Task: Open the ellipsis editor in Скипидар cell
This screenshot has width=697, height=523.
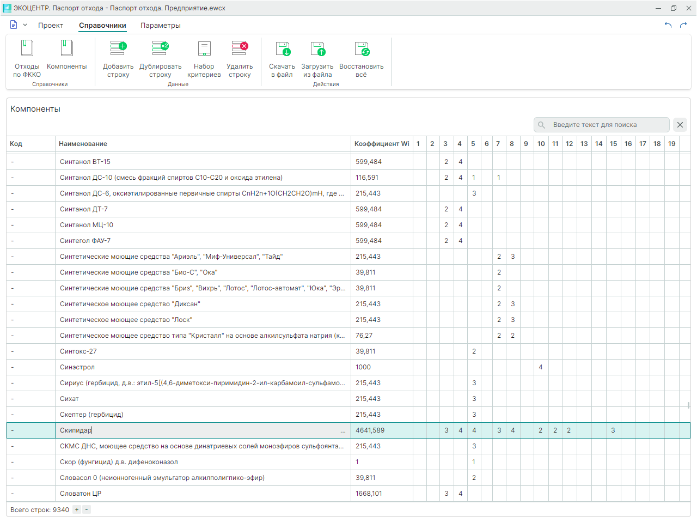Action: coord(343,431)
